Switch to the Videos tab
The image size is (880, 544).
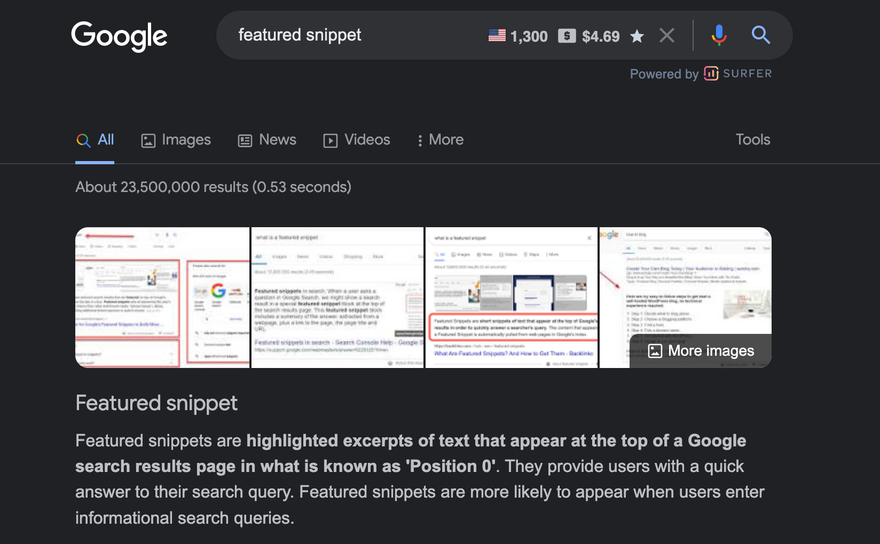(x=357, y=140)
